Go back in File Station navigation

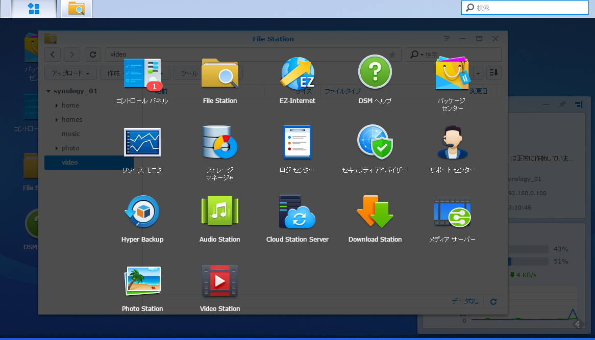click(x=53, y=55)
